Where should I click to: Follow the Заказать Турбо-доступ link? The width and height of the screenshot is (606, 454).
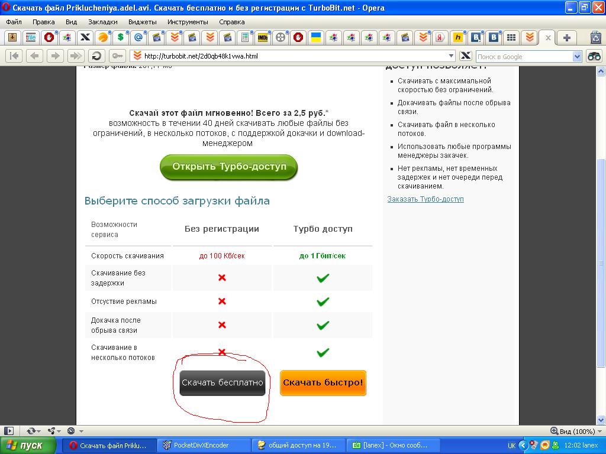point(426,199)
